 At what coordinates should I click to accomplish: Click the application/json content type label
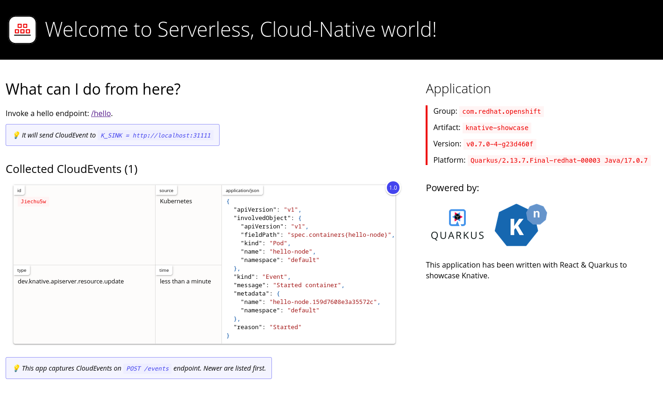click(x=242, y=191)
